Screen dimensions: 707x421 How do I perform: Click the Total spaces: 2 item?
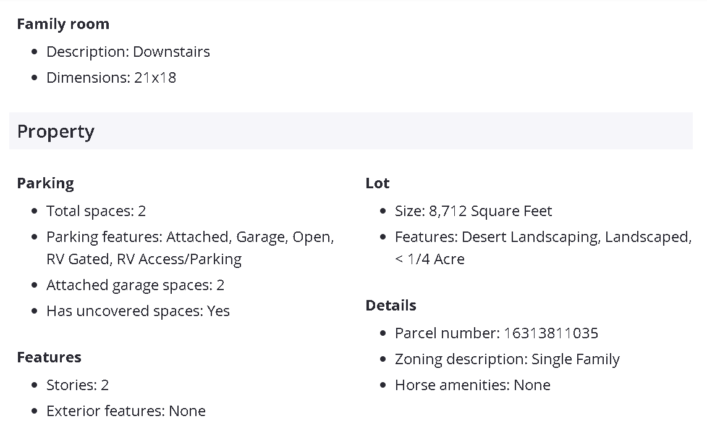click(96, 211)
